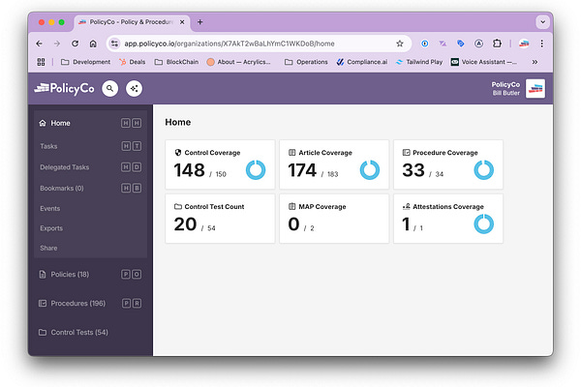Image resolution: width=581 pixels, height=387 pixels.
Task: Click the PolicyCo organization avatar logo
Action: (x=535, y=88)
